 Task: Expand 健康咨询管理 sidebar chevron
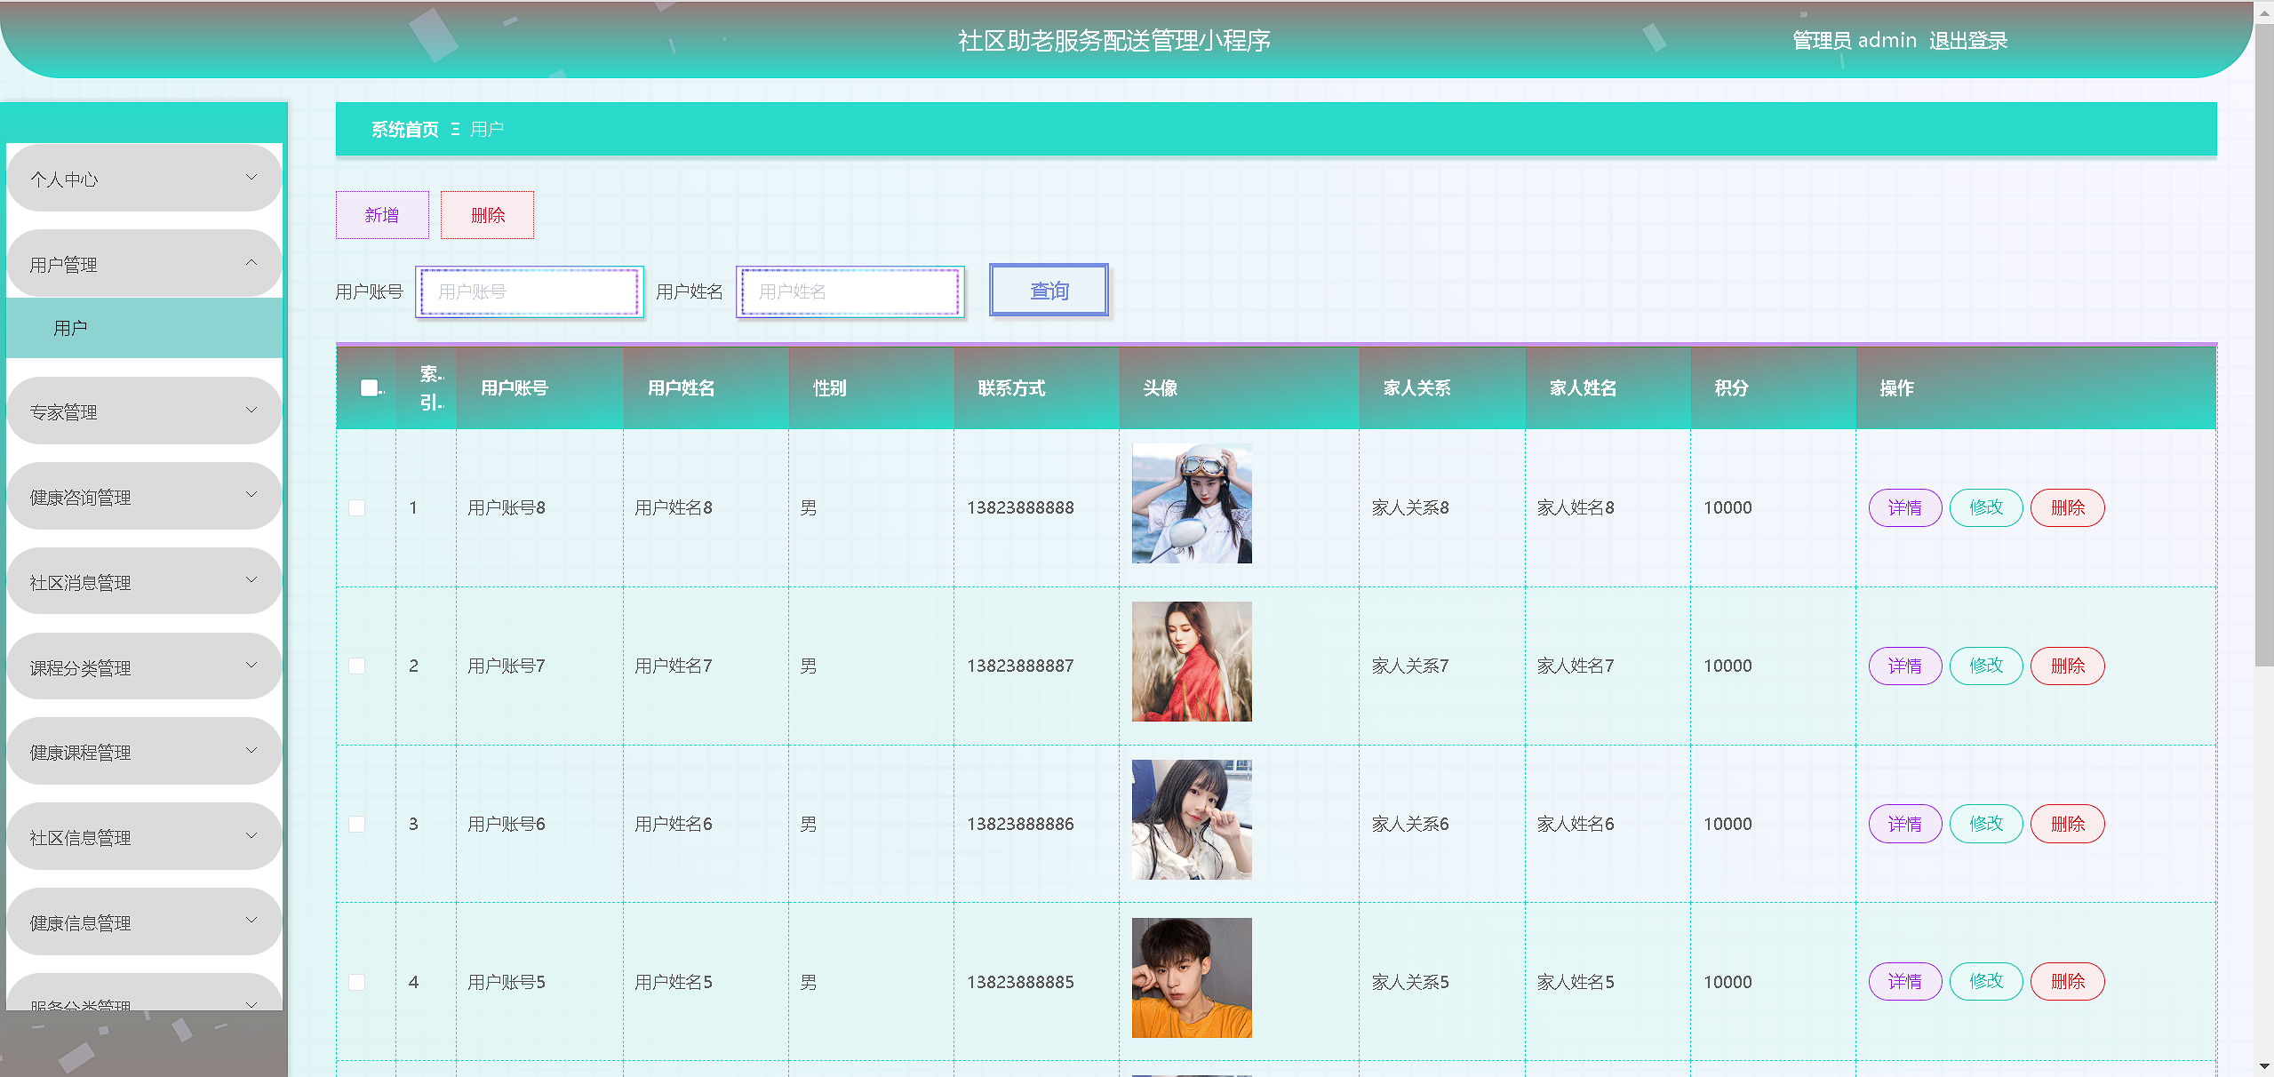tap(251, 495)
